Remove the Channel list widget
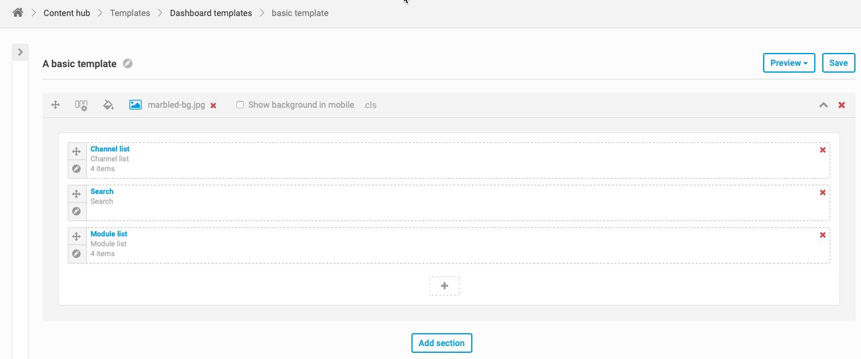 coord(823,150)
